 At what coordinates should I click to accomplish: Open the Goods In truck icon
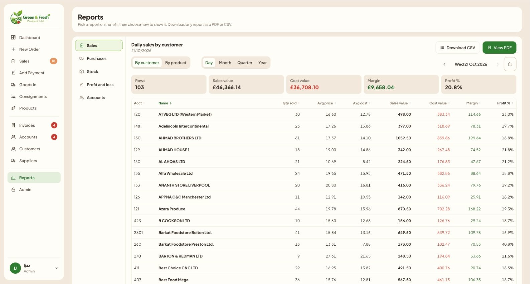(13, 85)
